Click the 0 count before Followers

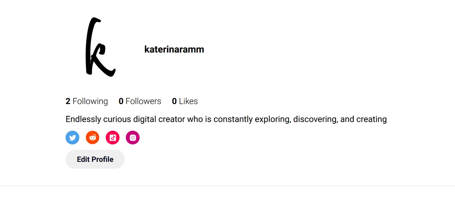coord(121,101)
